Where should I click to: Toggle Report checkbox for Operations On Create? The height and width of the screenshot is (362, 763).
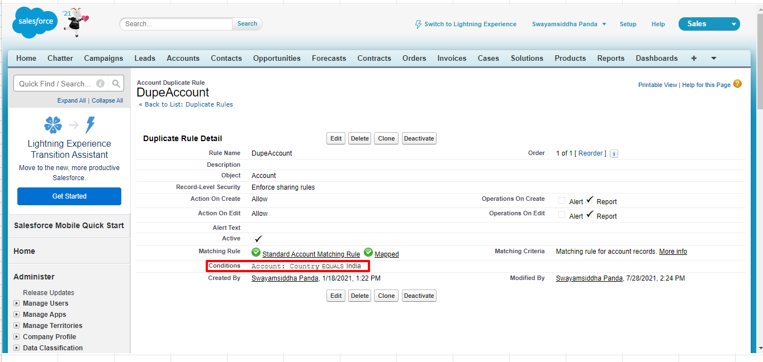[590, 200]
